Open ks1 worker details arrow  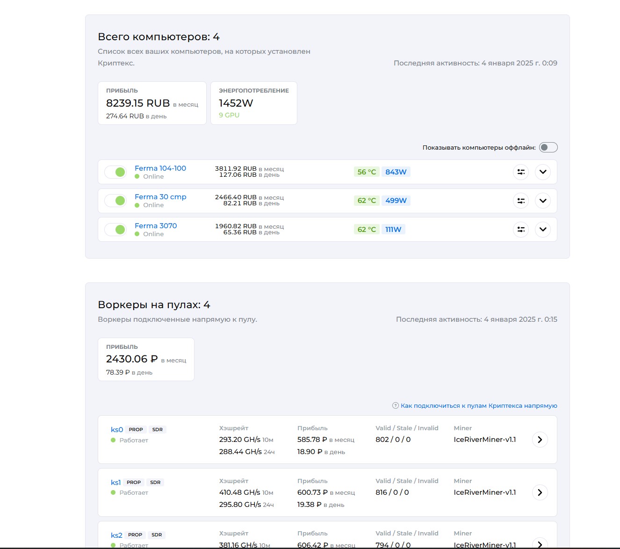click(x=540, y=492)
